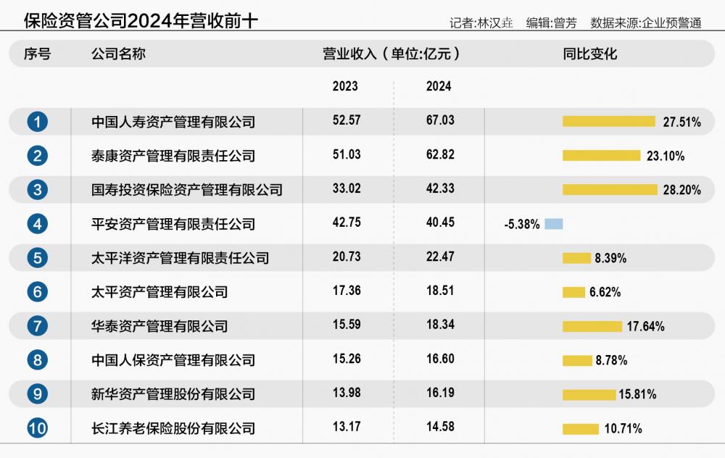Select company name 平安资产管理有限责任公司
The width and height of the screenshot is (725, 458).
click(173, 224)
